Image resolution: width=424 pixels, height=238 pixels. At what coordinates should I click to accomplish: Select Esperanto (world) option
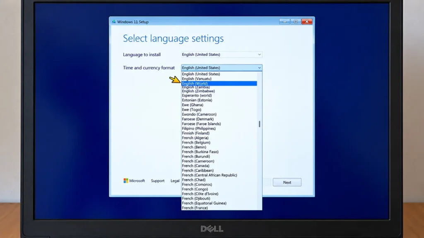(219, 95)
